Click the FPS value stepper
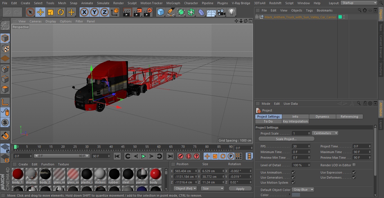Screen dimensions: 384x198 pos(309,146)
